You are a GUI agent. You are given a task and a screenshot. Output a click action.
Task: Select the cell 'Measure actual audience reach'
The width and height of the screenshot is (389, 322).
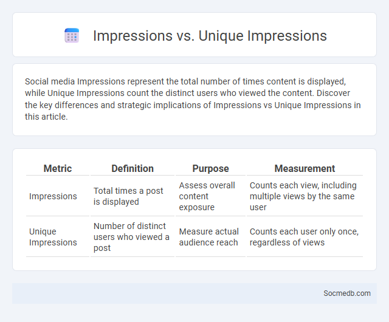pos(210,237)
